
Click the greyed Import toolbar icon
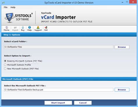click(15, 29)
